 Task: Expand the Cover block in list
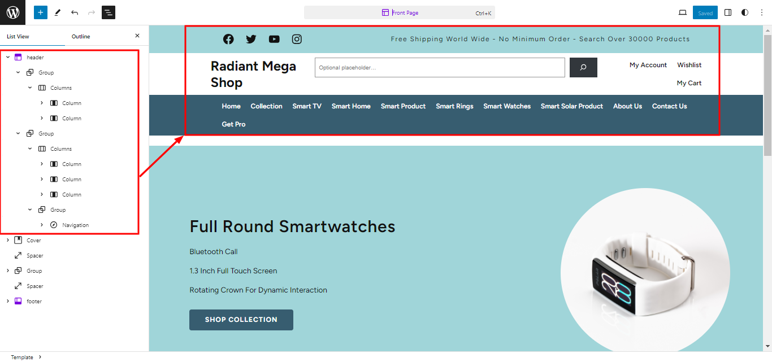click(8, 240)
